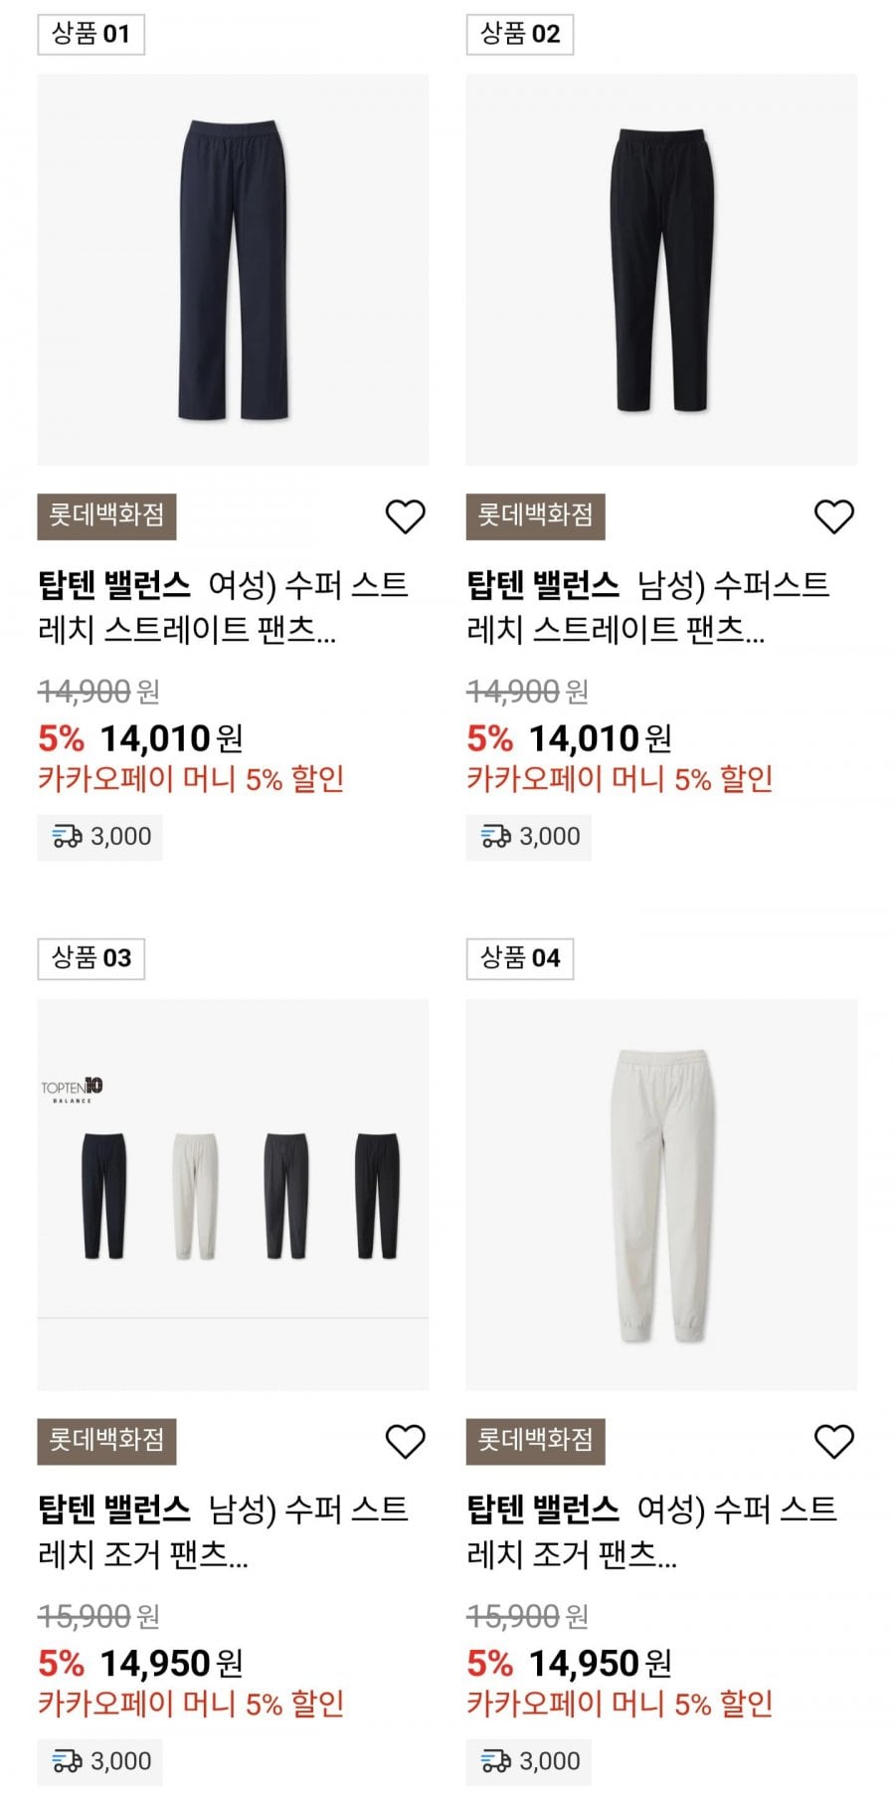Open the men's super stretch straight pants title
Screen dimensions: 895x1812
(x=648, y=607)
